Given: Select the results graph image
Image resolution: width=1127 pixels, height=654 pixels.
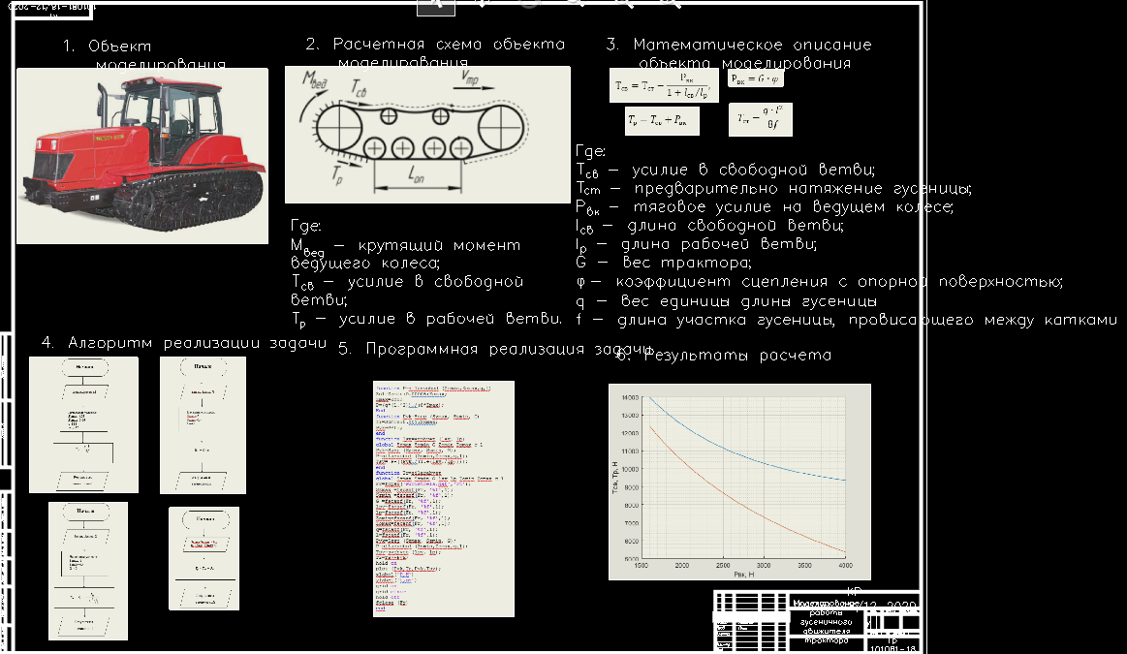Looking at the screenshot, I should pos(739,482).
